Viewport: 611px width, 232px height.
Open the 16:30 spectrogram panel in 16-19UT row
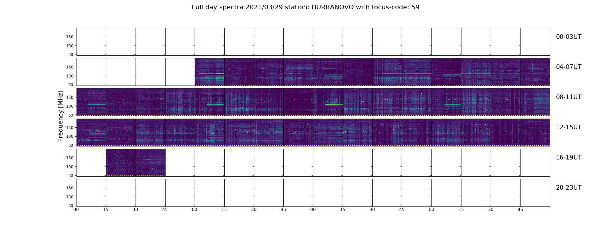pos(150,163)
